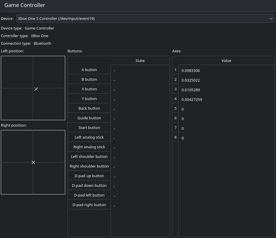The width and height of the screenshot is (276, 238).
Task: Click the axis 4 value 0.00427259
Action: [192, 99]
